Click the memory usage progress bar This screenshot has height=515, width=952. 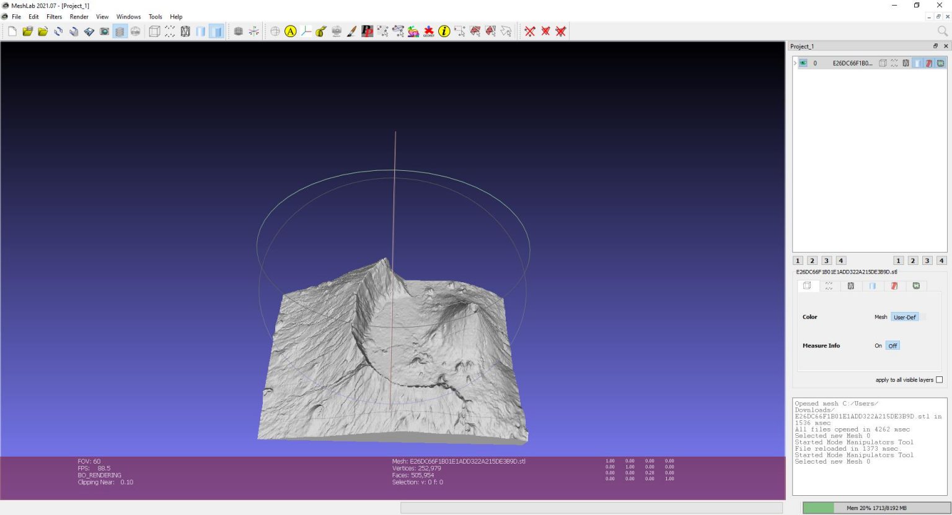point(876,508)
